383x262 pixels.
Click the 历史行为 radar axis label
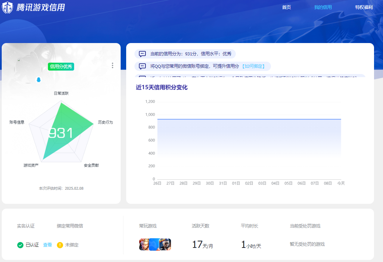tap(105, 122)
